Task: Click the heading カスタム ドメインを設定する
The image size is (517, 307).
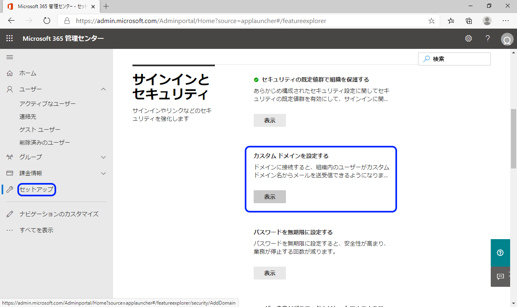Action: point(291,156)
